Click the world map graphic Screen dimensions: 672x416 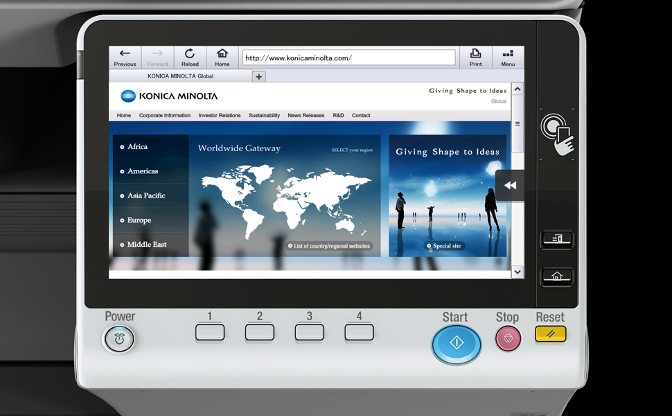pyautogui.click(x=286, y=200)
